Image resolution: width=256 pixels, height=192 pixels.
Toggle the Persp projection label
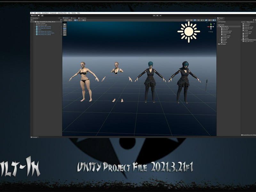(x=211, y=32)
